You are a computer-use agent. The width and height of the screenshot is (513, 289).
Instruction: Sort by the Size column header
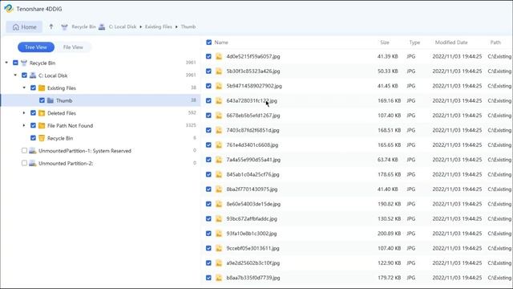[x=385, y=43]
